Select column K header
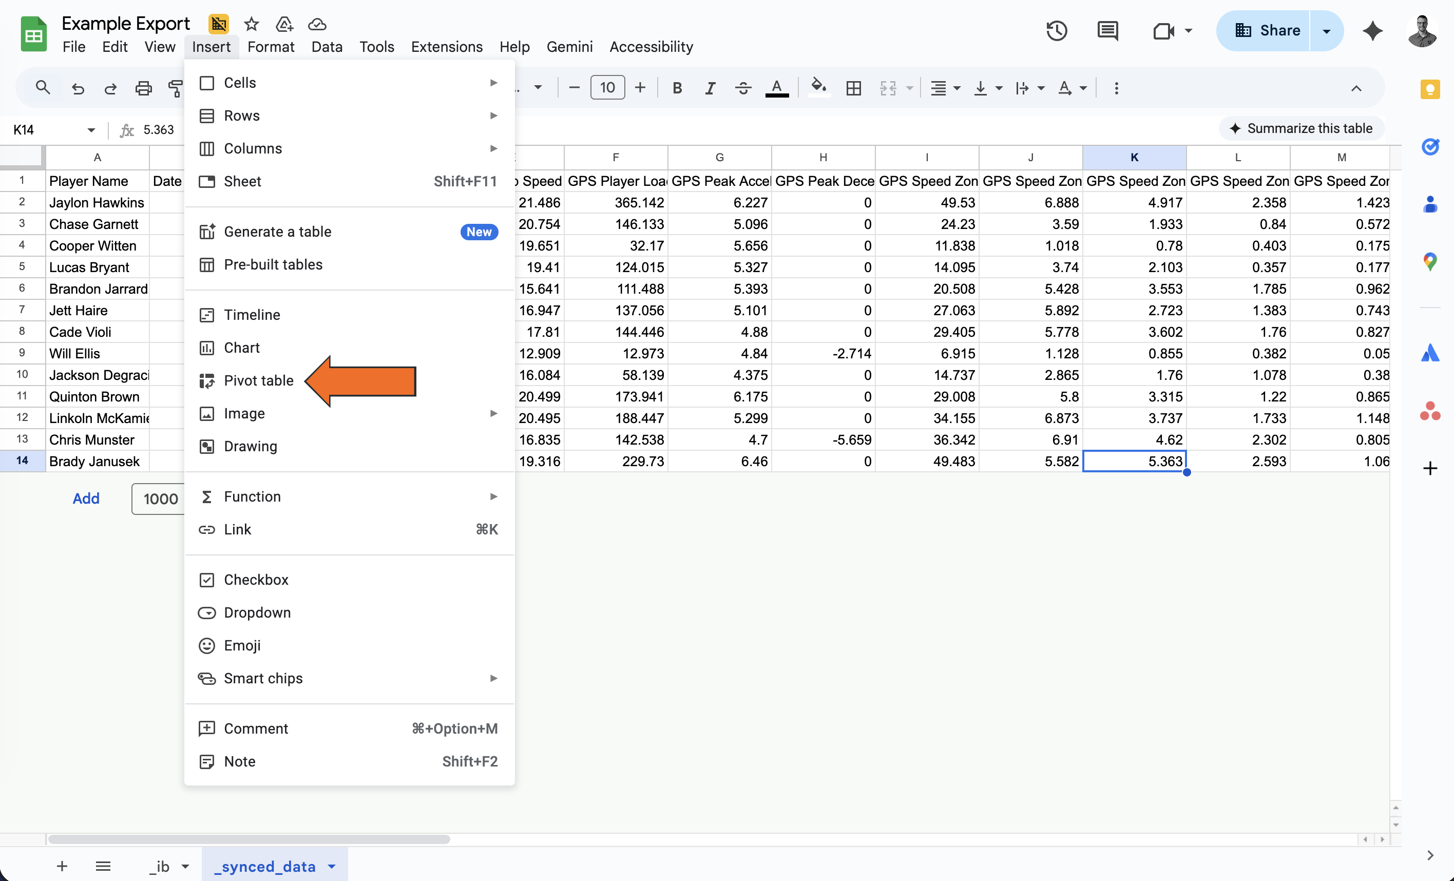Screen dimensions: 1454x881 1134,157
